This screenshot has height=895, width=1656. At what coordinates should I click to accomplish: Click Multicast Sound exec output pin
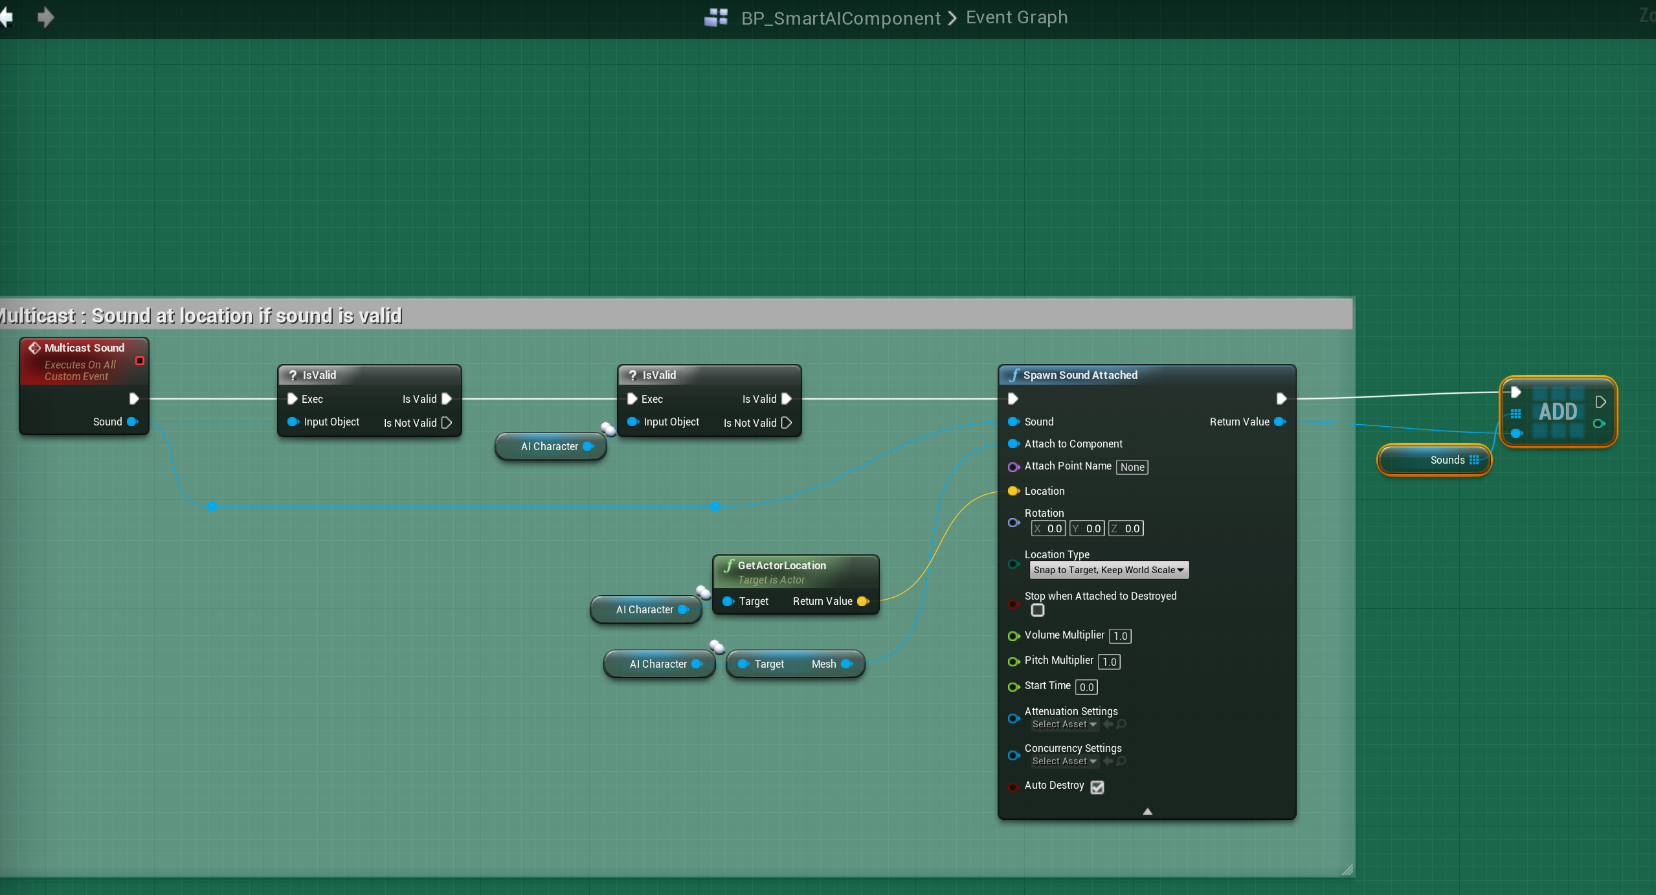(x=134, y=398)
